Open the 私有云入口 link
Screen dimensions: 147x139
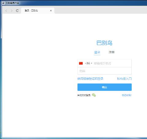tap(124, 79)
